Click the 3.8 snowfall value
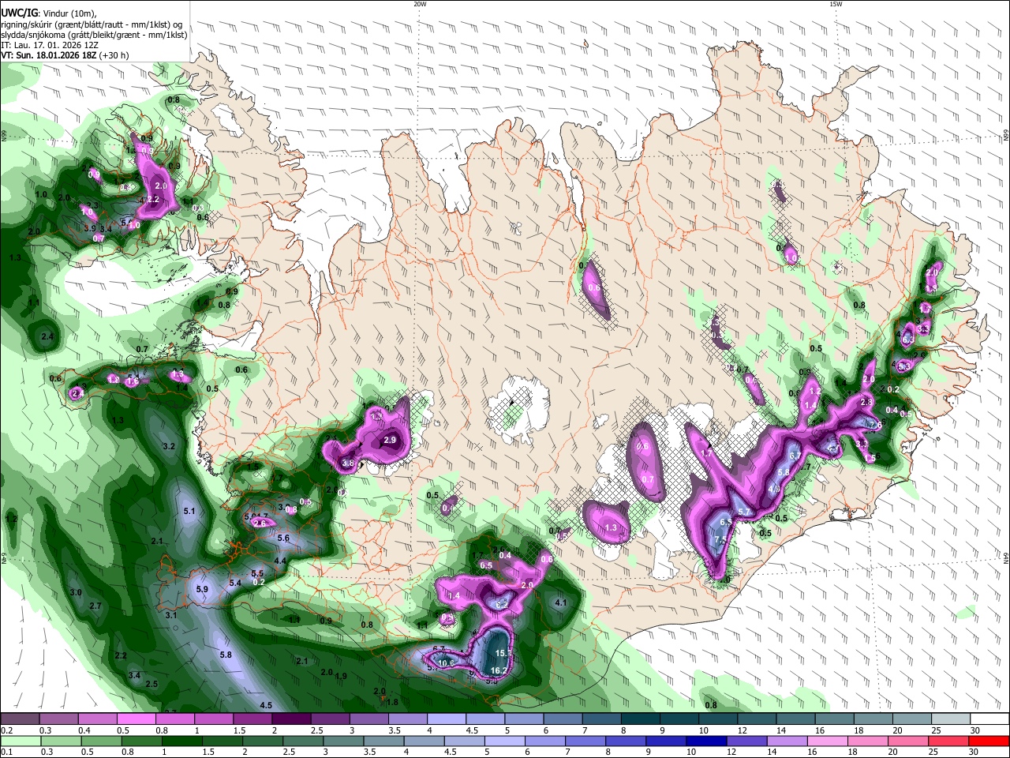This screenshot has height=758, width=1010. tap(348, 463)
